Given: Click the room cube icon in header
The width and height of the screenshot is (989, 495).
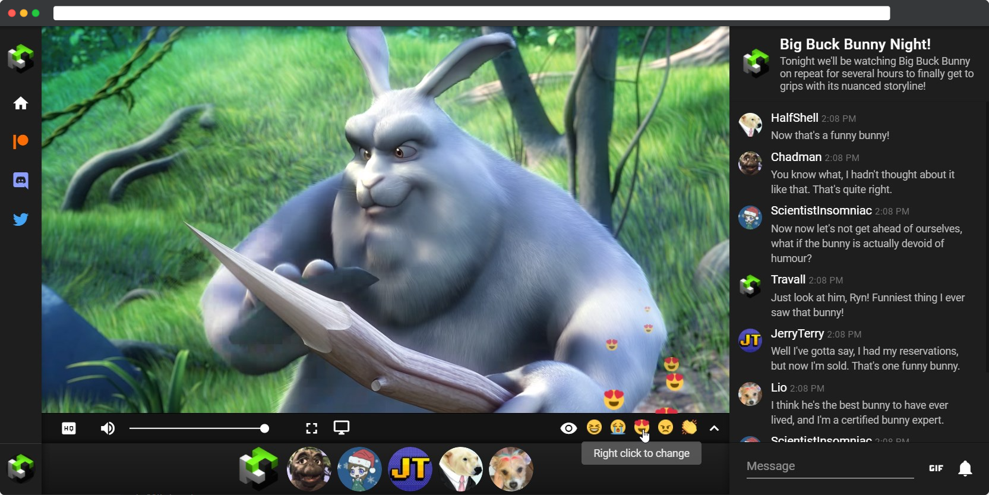Looking at the screenshot, I should [756, 64].
